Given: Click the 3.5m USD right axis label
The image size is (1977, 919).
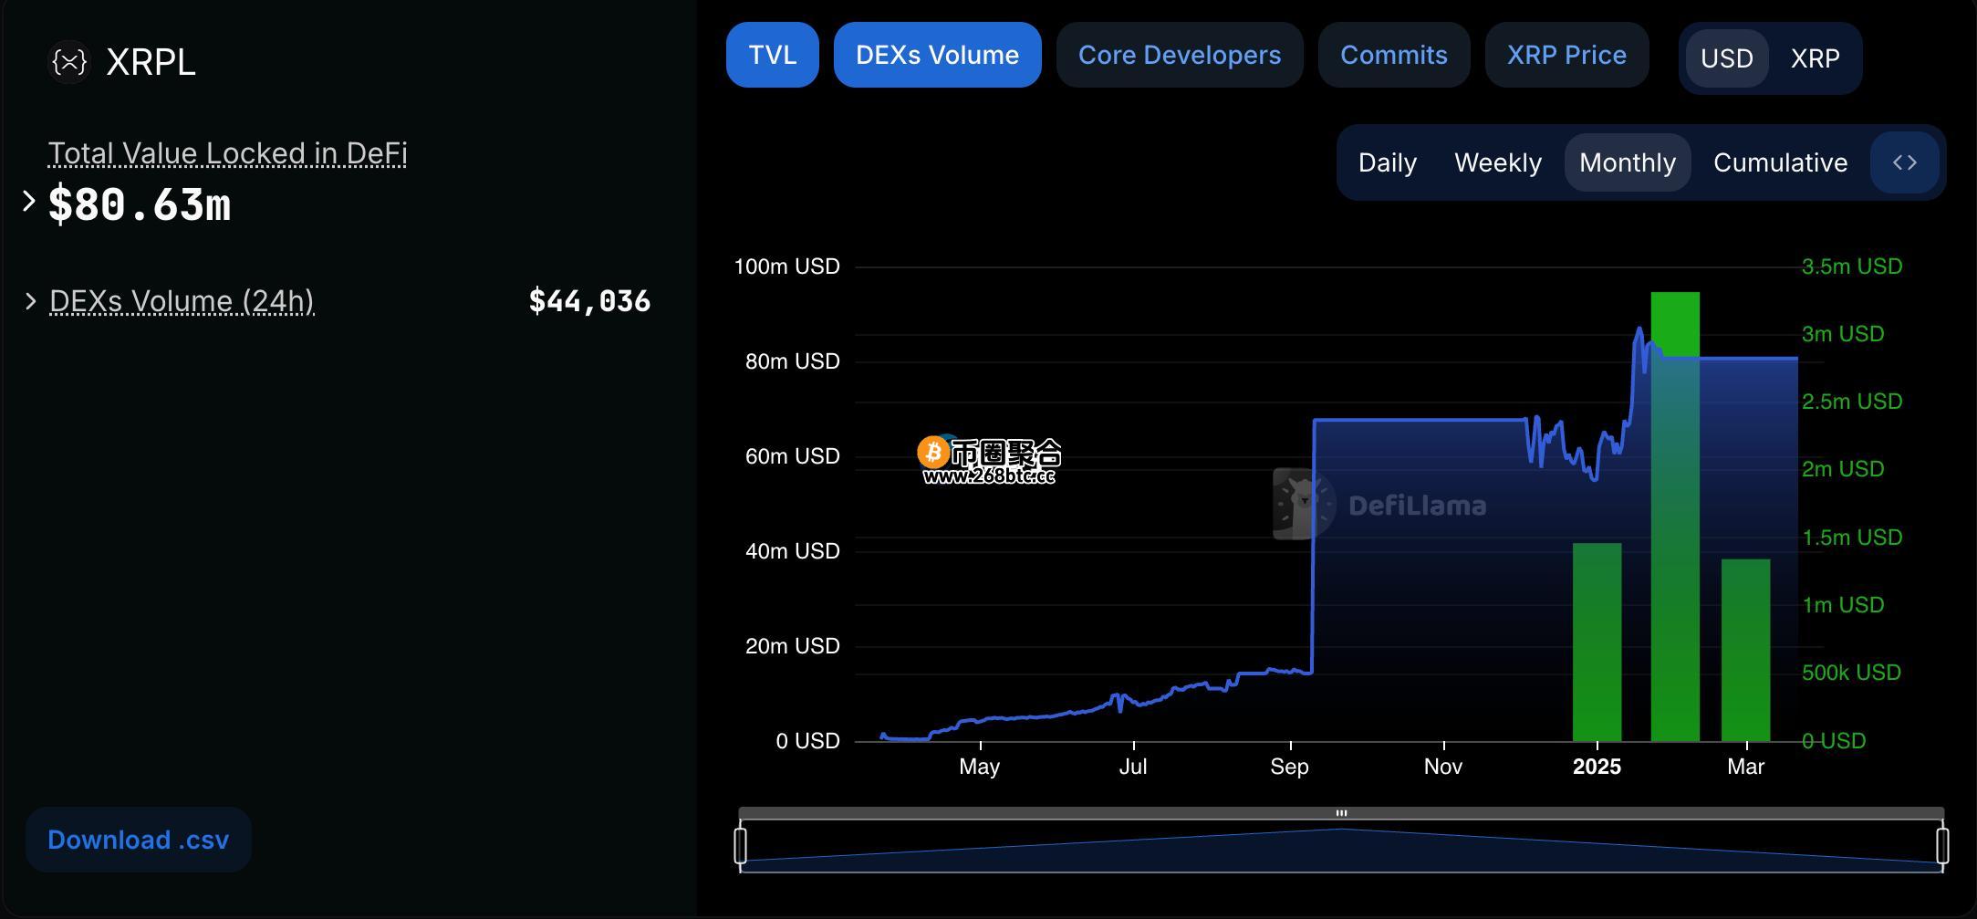Looking at the screenshot, I should pos(1852,266).
